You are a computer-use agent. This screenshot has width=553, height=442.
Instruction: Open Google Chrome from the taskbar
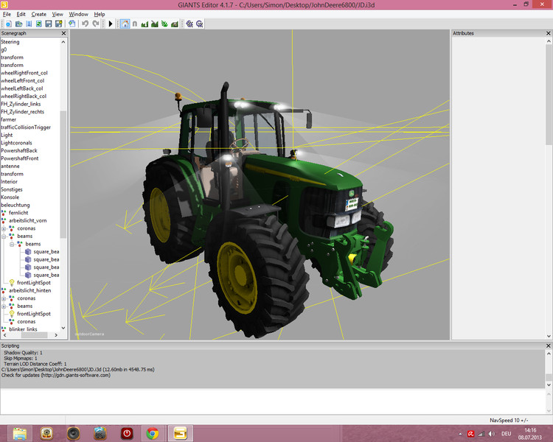tap(153, 433)
